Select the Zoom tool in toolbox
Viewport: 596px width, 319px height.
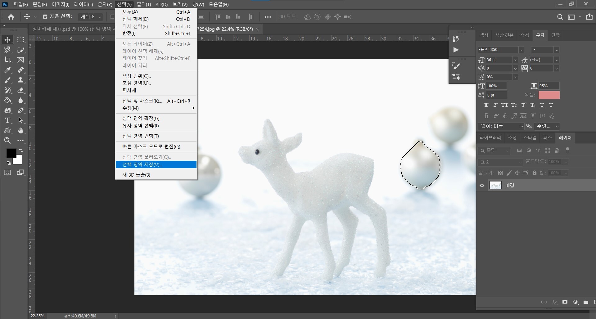click(7, 141)
